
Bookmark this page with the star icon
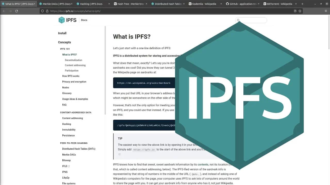300,11
